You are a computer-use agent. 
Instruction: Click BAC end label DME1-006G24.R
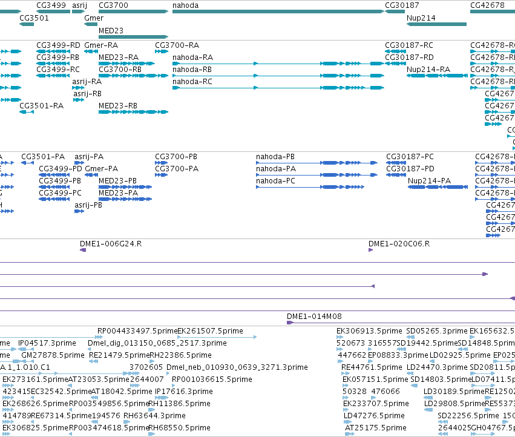click(x=111, y=243)
